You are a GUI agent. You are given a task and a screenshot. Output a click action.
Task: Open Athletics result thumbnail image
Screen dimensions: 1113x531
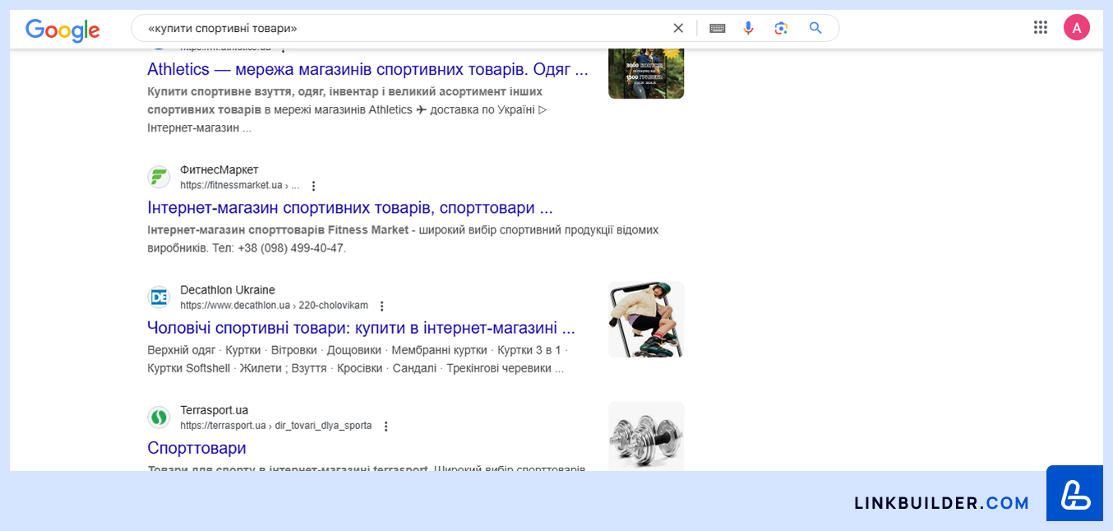coord(646,74)
